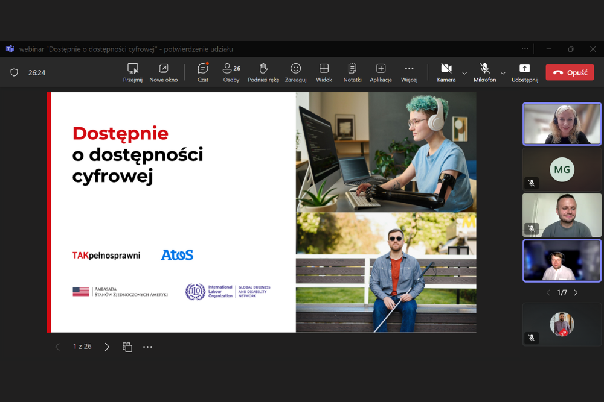
Task: Open slide more options ellipsis
Action: [x=147, y=347]
